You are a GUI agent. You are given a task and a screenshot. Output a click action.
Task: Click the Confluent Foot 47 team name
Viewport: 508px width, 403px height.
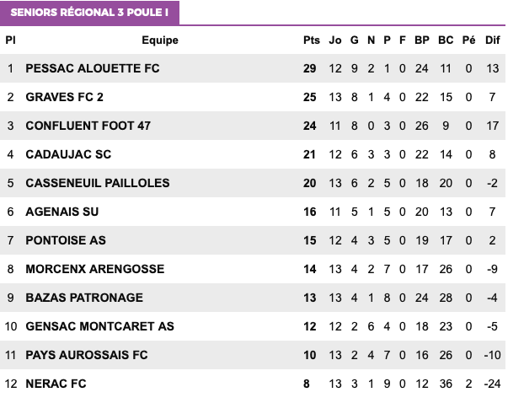[x=88, y=126]
